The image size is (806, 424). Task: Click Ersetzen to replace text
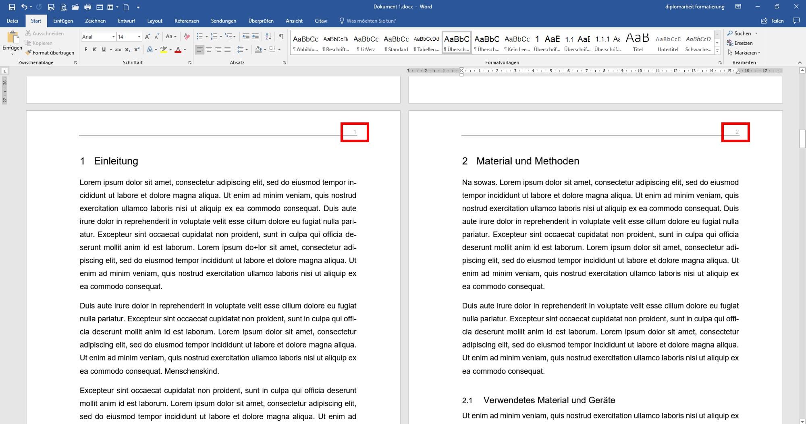tap(740, 43)
